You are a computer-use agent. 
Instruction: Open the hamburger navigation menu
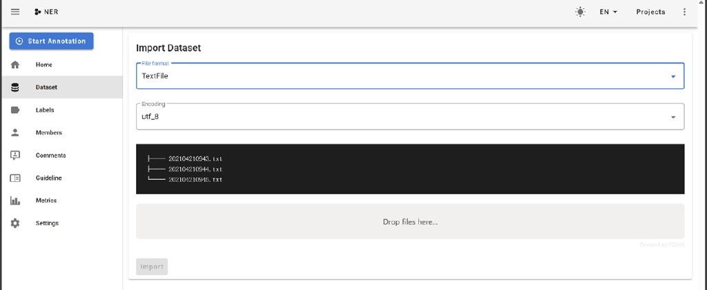[15, 12]
